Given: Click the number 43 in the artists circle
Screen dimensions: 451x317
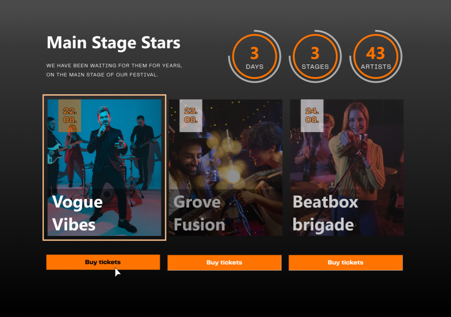Looking at the screenshot, I should point(376,53).
